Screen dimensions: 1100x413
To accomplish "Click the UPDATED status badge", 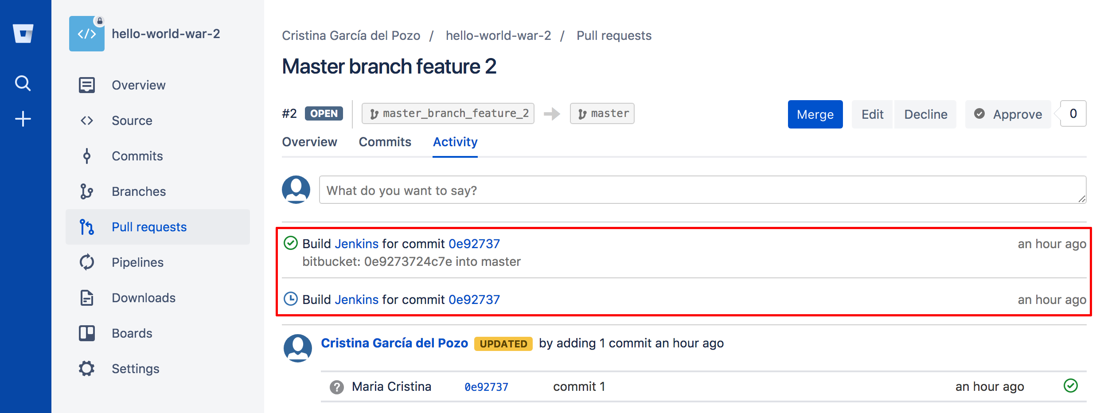I will pos(503,344).
